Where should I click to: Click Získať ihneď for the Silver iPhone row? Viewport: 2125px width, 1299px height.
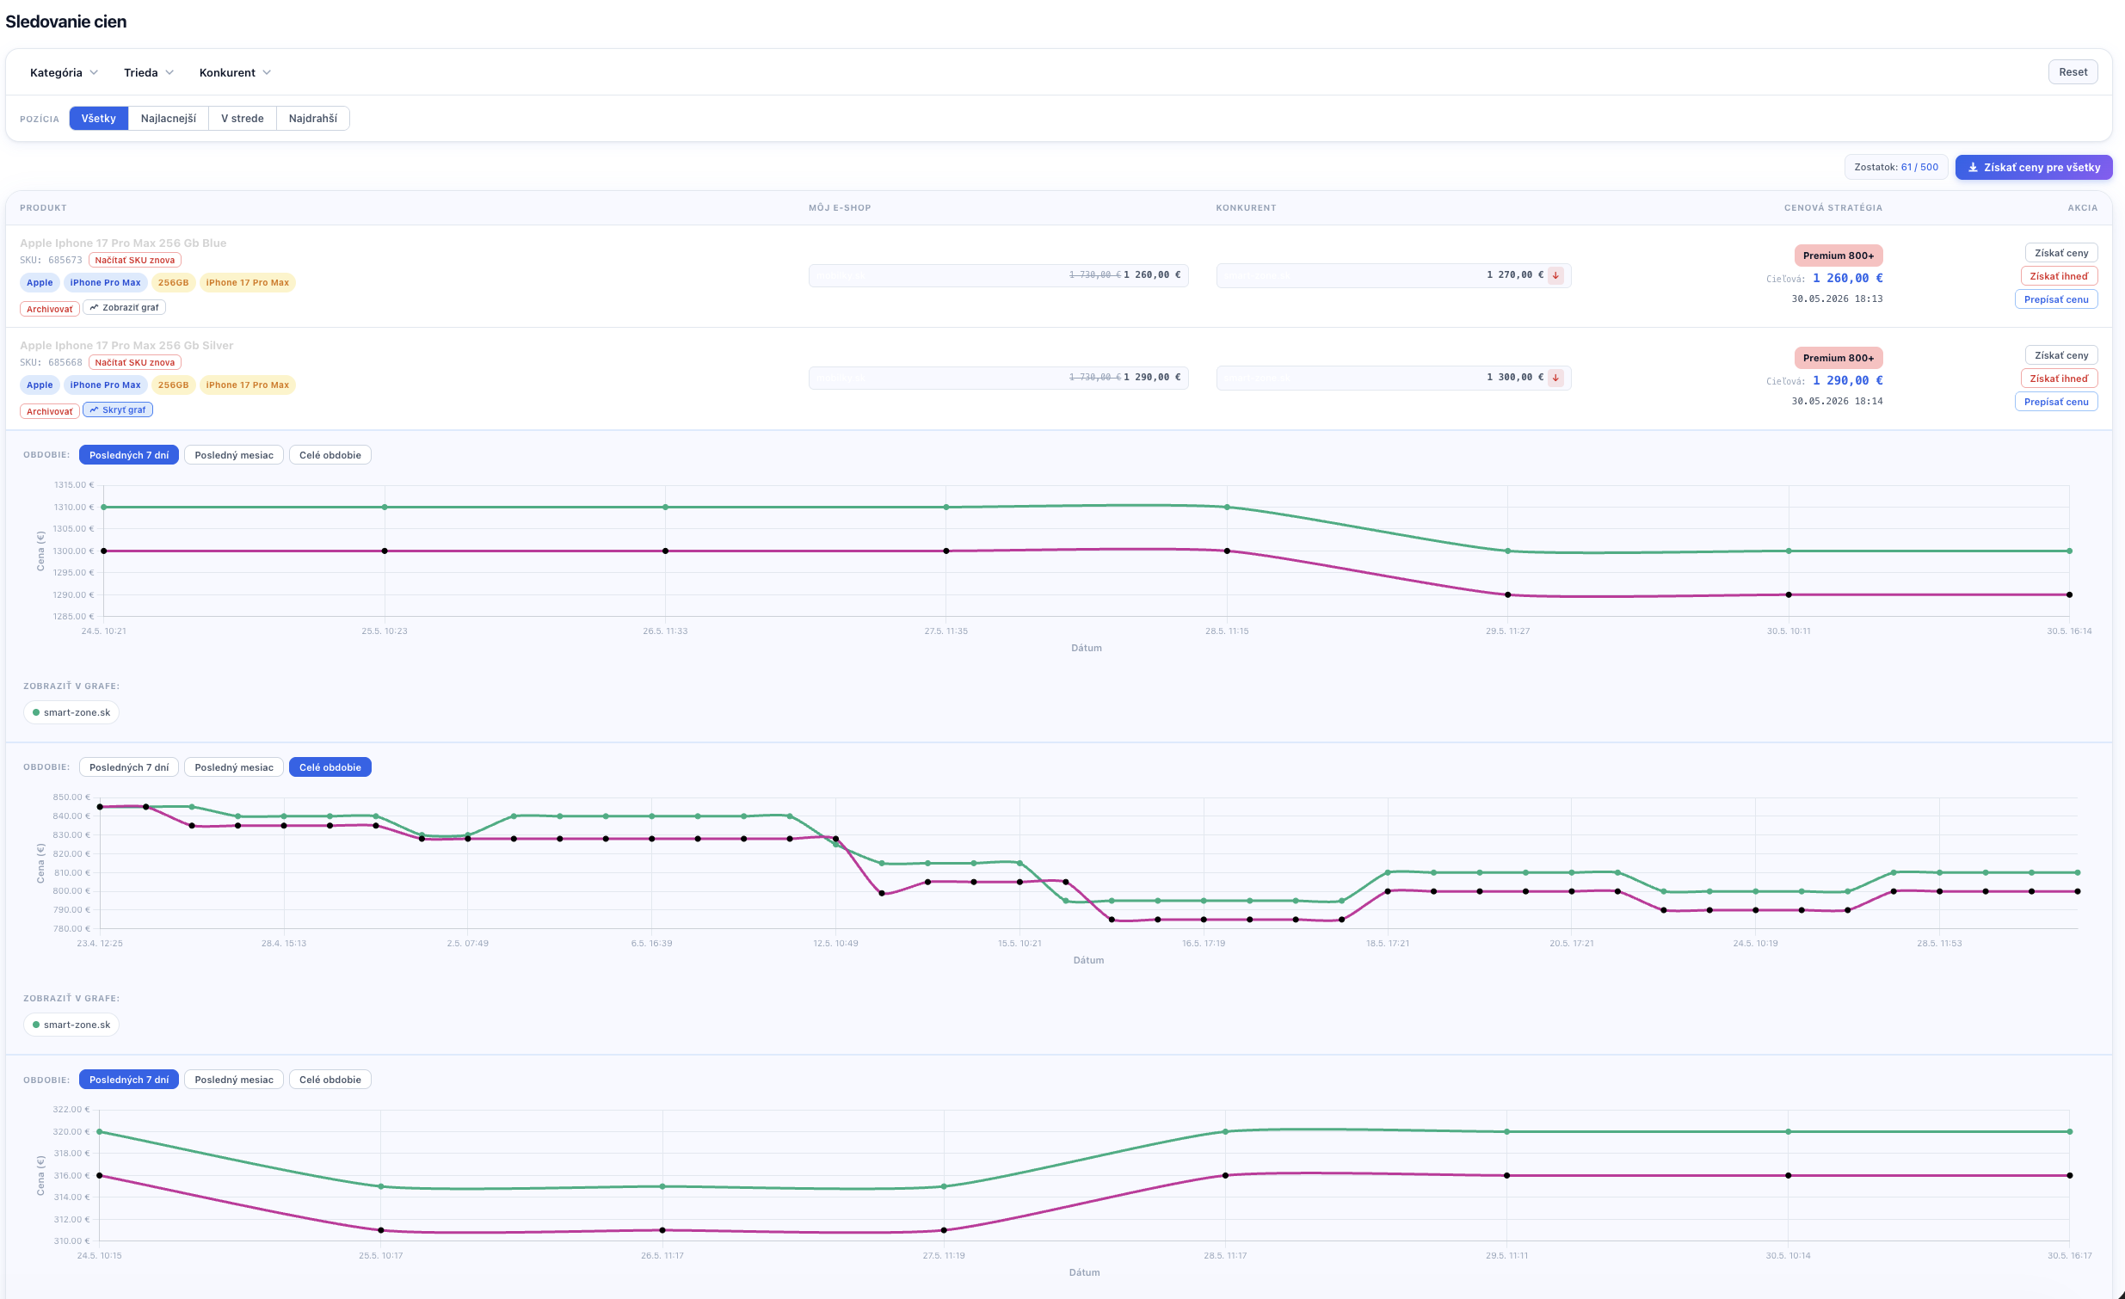click(2060, 379)
